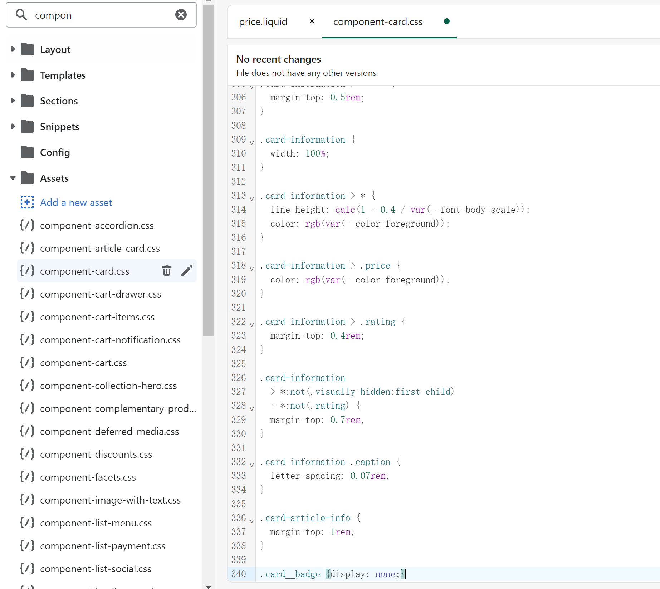
Task: Click the 'No recent changes' heading
Action: [278, 59]
